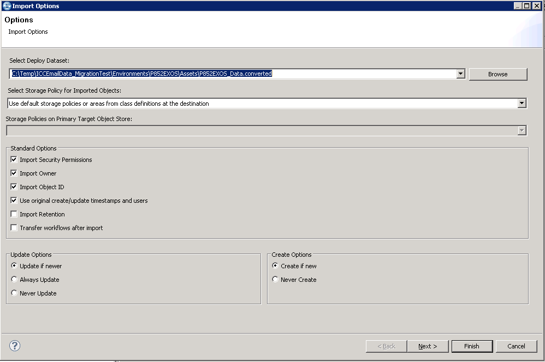Check Transfer workflows after import
Viewport: 545px width, 362px height.
[x=14, y=227]
